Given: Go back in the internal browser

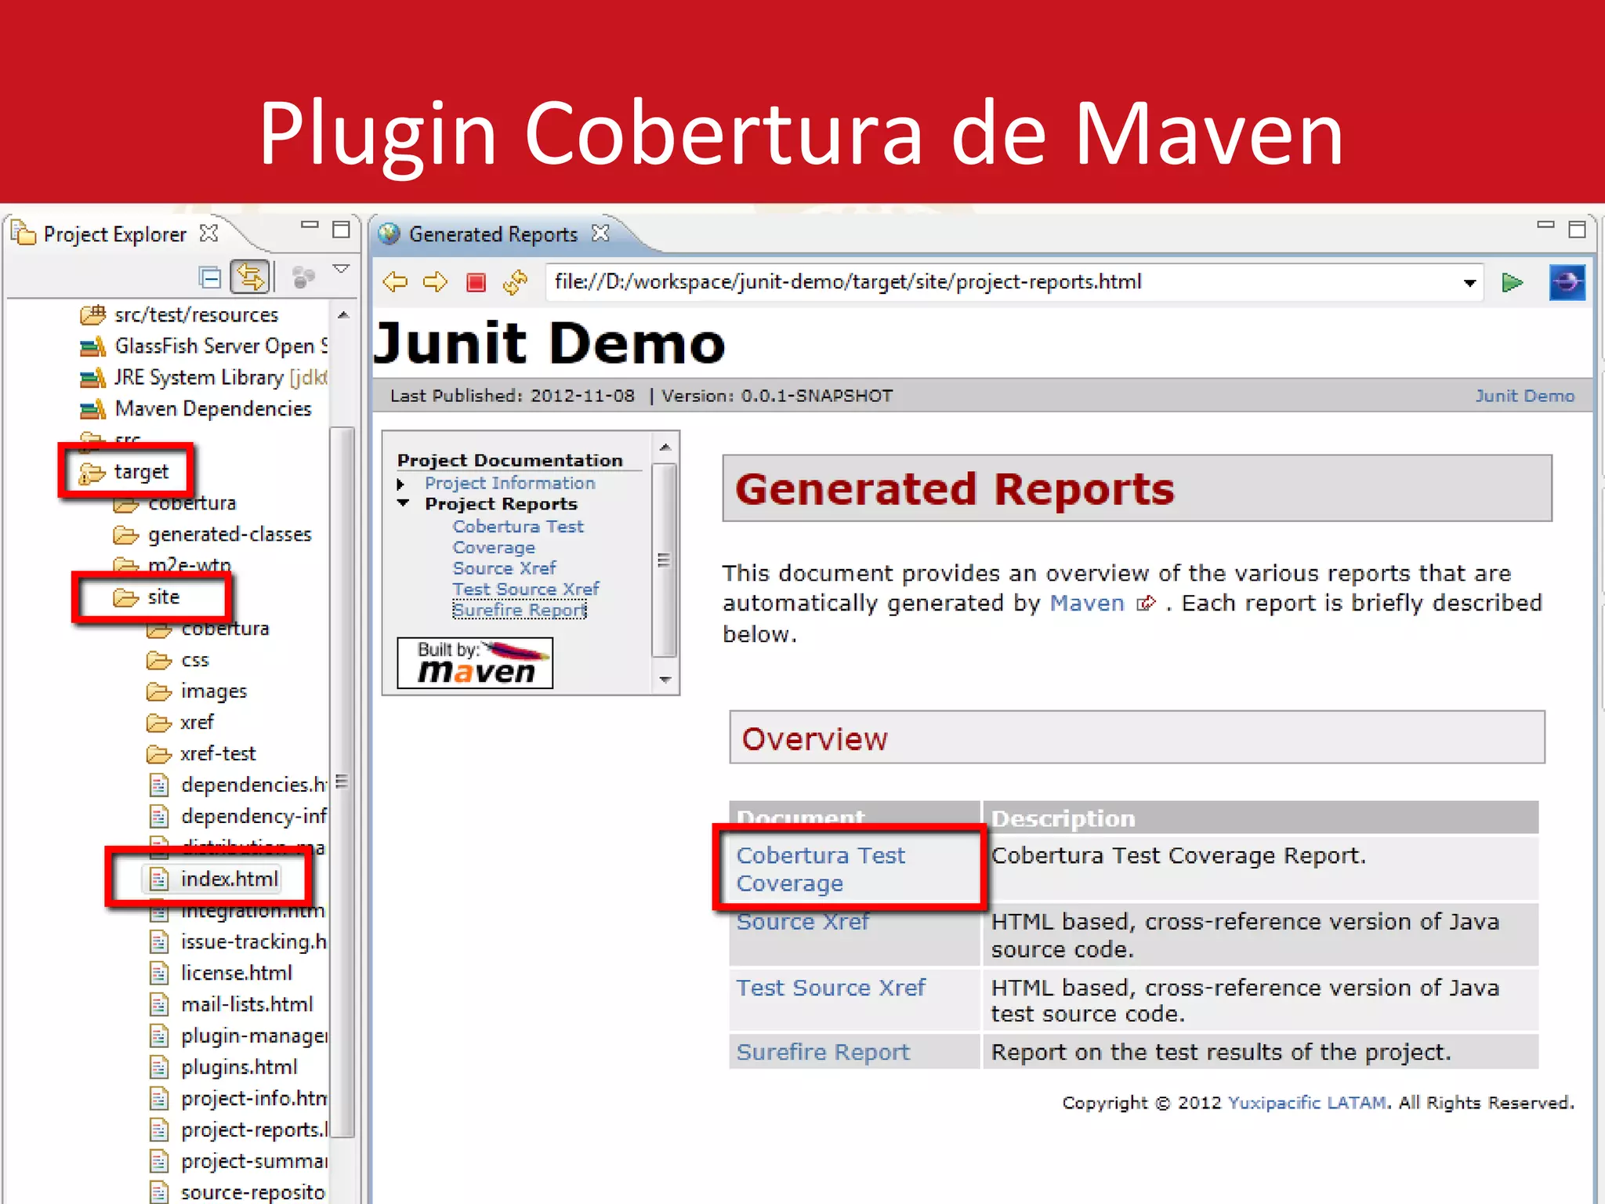Looking at the screenshot, I should point(395,281).
